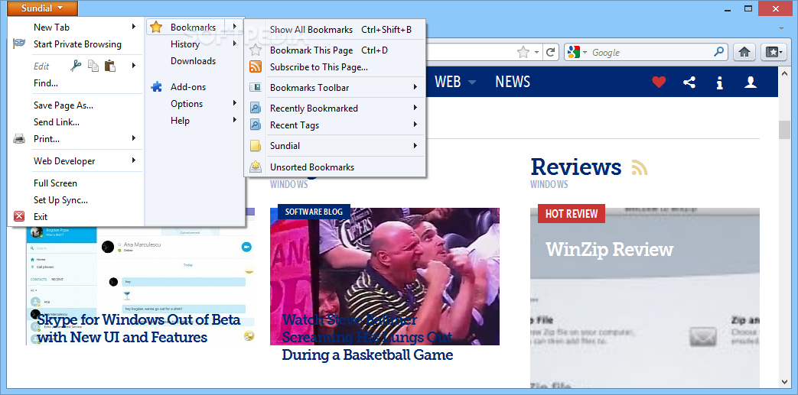The width and height of the screenshot is (798, 395).
Task: Expand the Web Developer submenu arrow
Action: click(x=134, y=160)
